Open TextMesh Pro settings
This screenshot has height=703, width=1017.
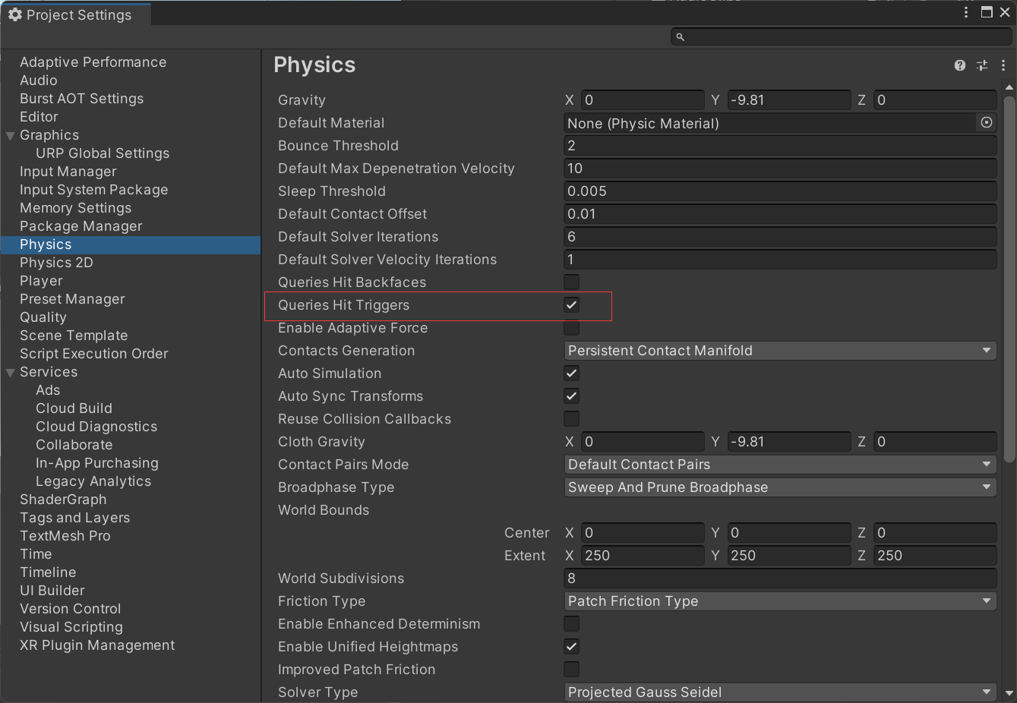click(x=65, y=536)
